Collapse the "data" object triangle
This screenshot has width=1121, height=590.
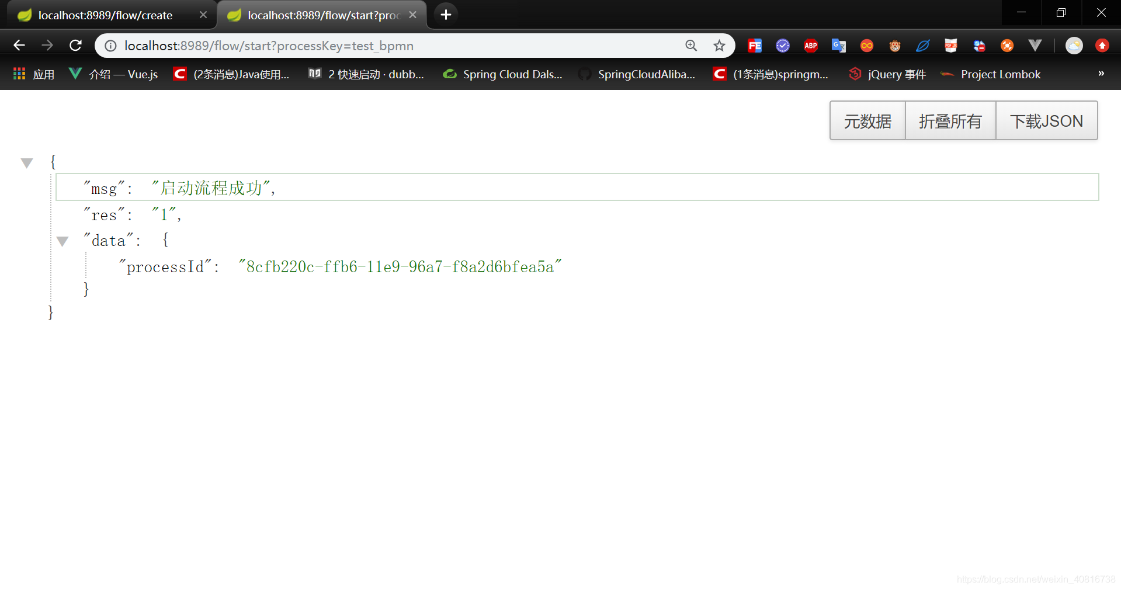click(x=63, y=241)
